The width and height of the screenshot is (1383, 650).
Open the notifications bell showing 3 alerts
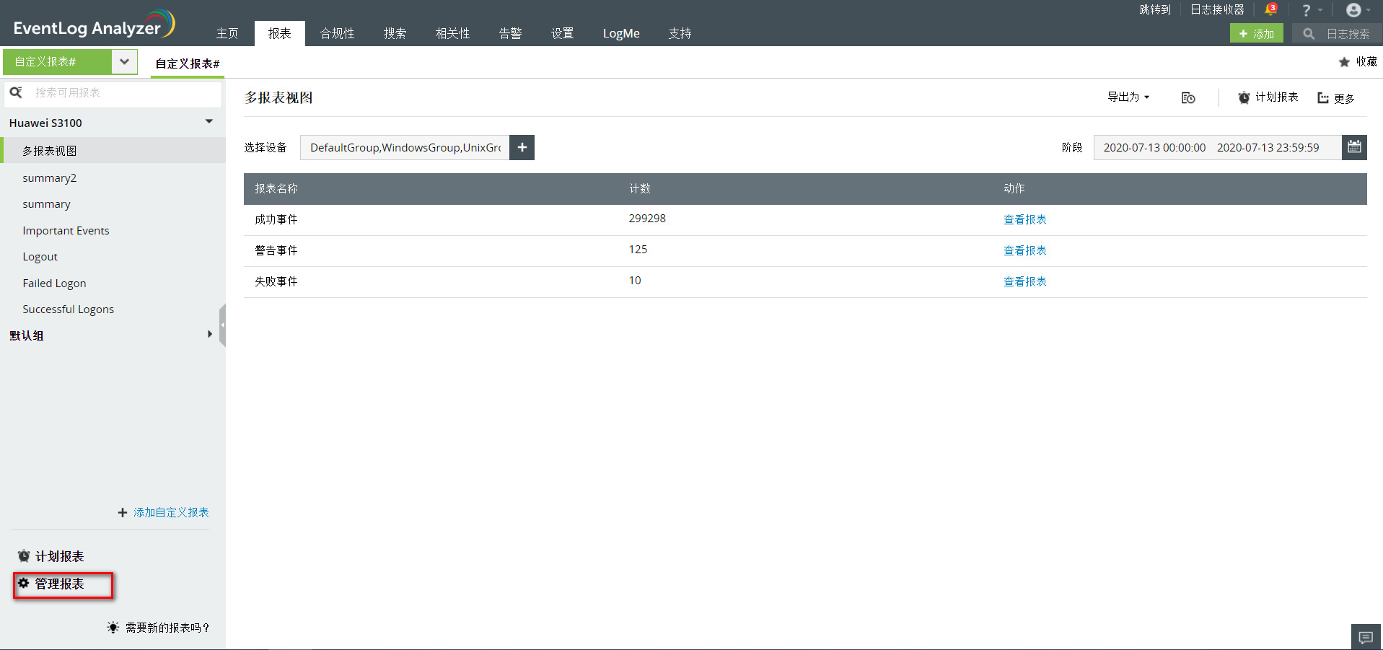(1271, 9)
